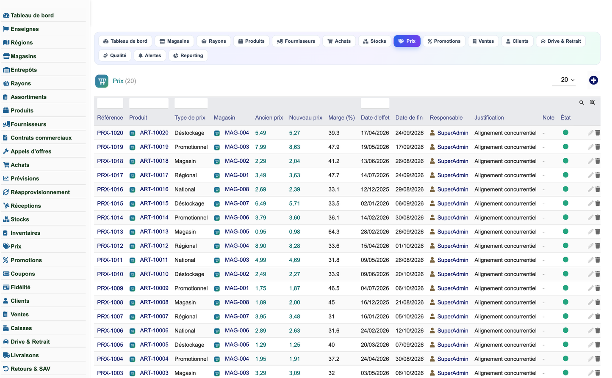Click the pencil icon for PRX-1010

click(x=590, y=274)
